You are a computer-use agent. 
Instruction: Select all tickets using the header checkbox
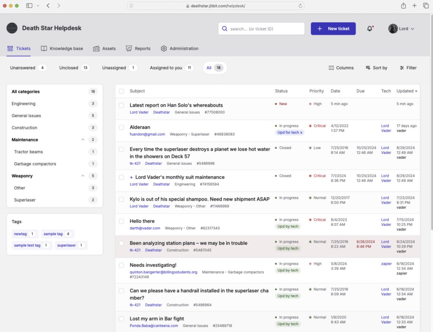pos(121,91)
